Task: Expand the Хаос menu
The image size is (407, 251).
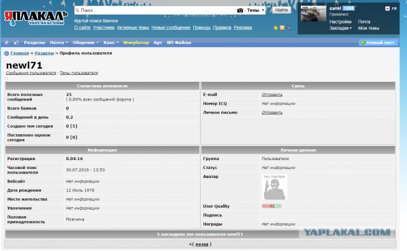Action: (111, 43)
